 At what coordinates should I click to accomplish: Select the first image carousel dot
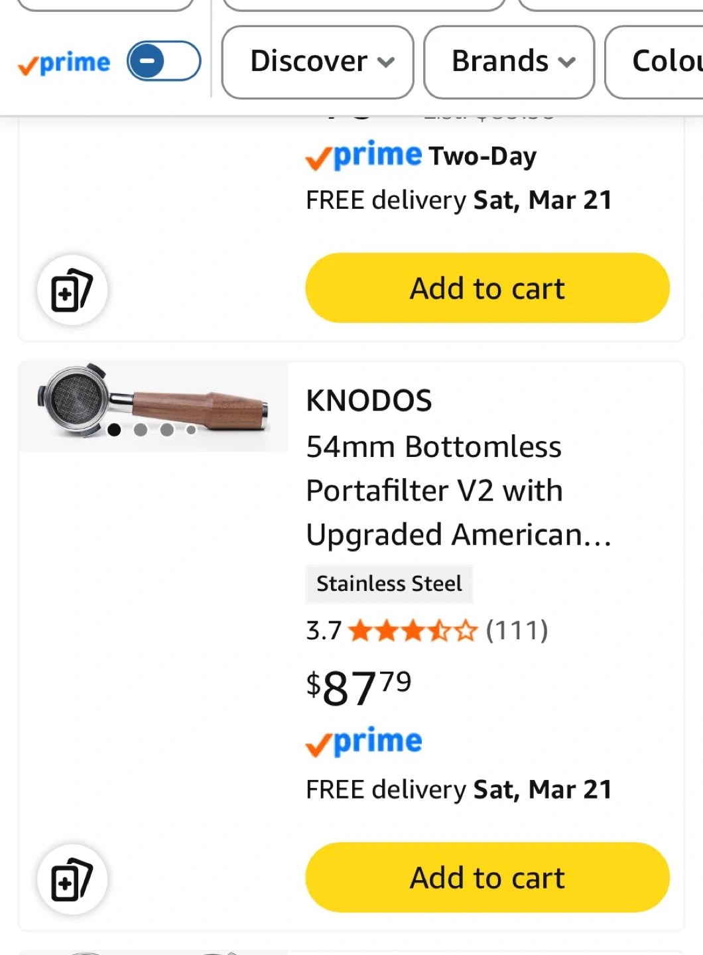coord(114,430)
